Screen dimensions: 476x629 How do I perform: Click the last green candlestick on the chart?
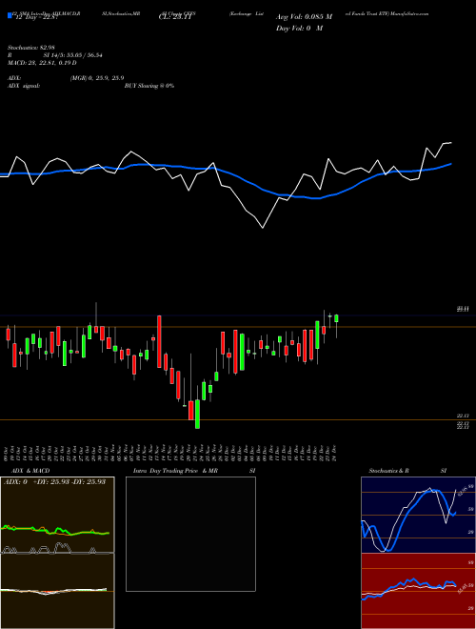point(336,318)
